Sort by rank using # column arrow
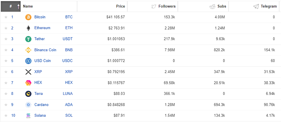The height and width of the screenshot is (122, 281). click(x=18, y=6)
